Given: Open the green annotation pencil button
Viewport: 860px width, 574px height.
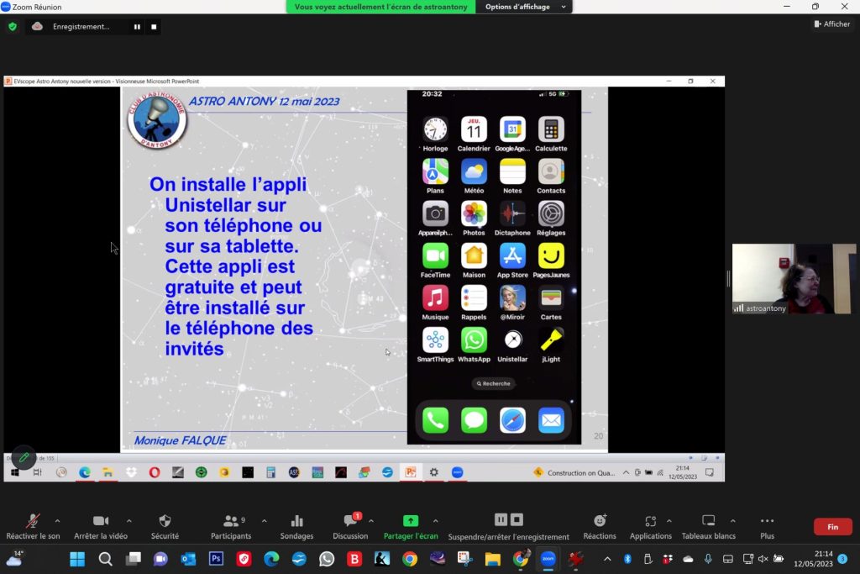Looking at the screenshot, I should tap(24, 457).
